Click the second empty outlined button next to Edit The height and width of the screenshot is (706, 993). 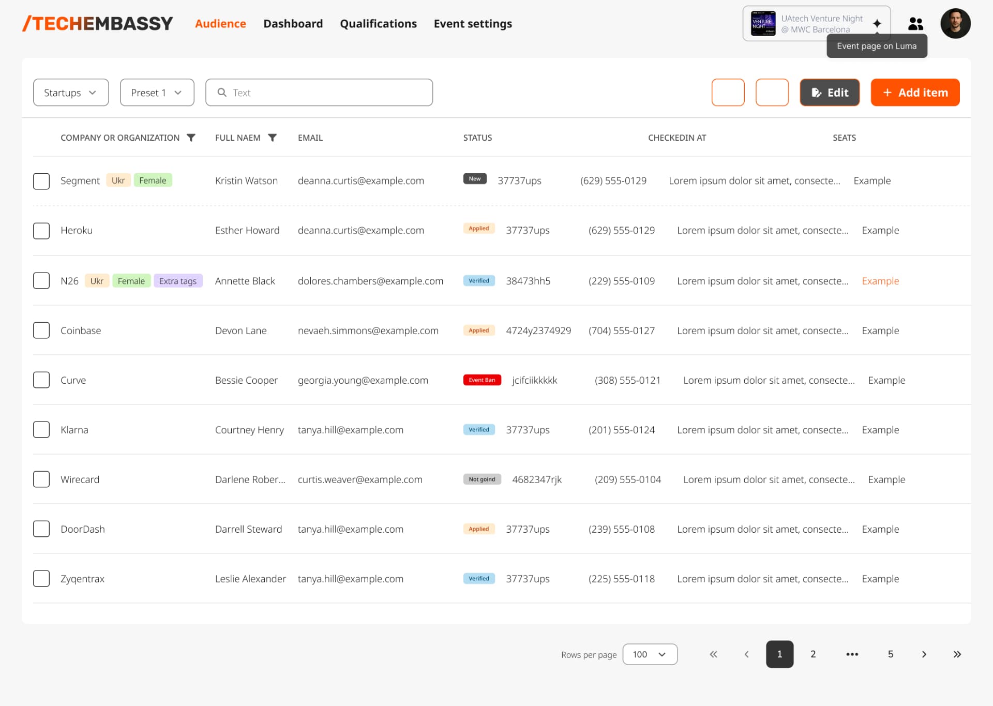(772, 93)
